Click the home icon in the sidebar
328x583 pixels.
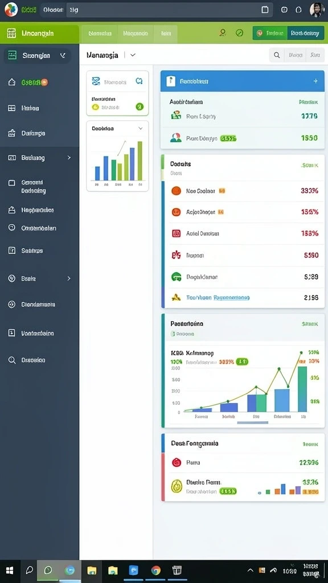coord(12,82)
